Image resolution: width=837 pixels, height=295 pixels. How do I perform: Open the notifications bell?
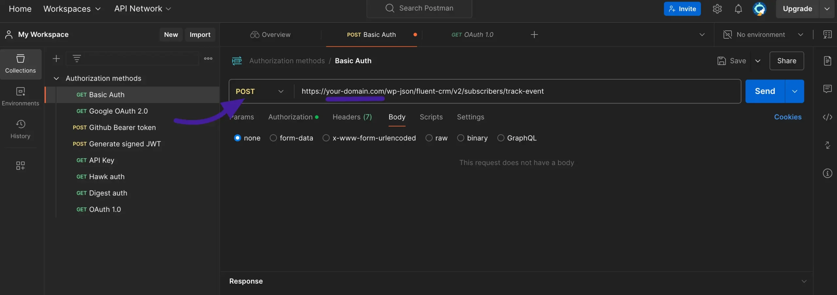point(738,9)
